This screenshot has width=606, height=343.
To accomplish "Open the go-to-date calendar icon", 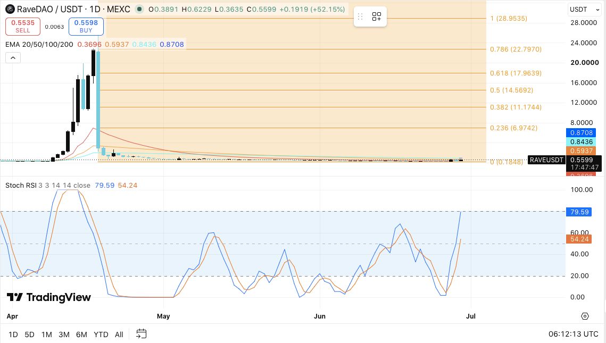I will pyautogui.click(x=142, y=334).
